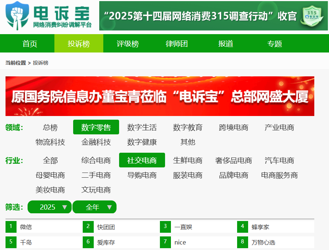
Task: Click the 315 green shield badge
Action: tap(312, 17)
